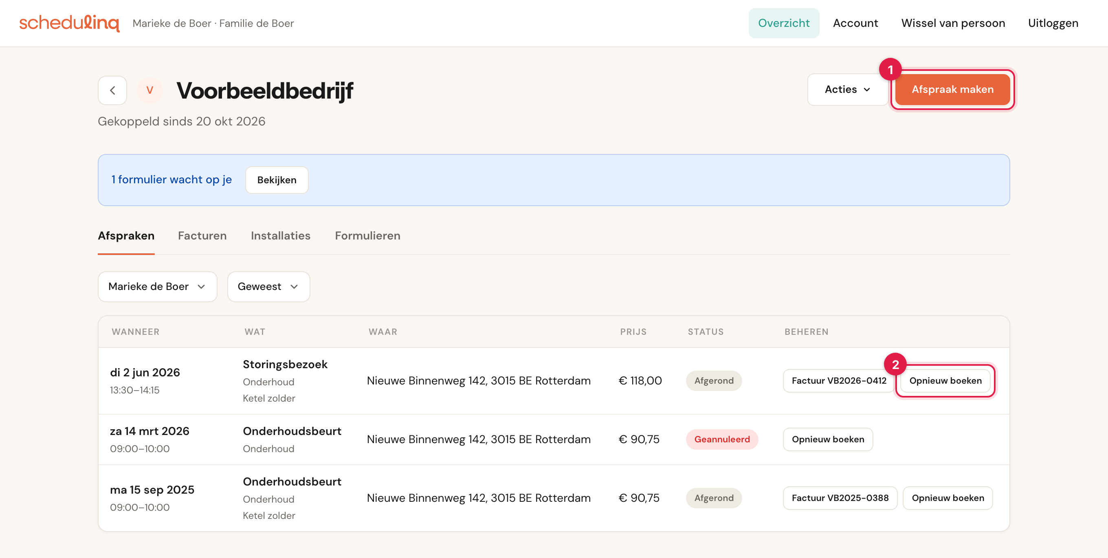This screenshot has width=1108, height=558.
Task: Select the Afspraken tab
Action: coord(126,236)
